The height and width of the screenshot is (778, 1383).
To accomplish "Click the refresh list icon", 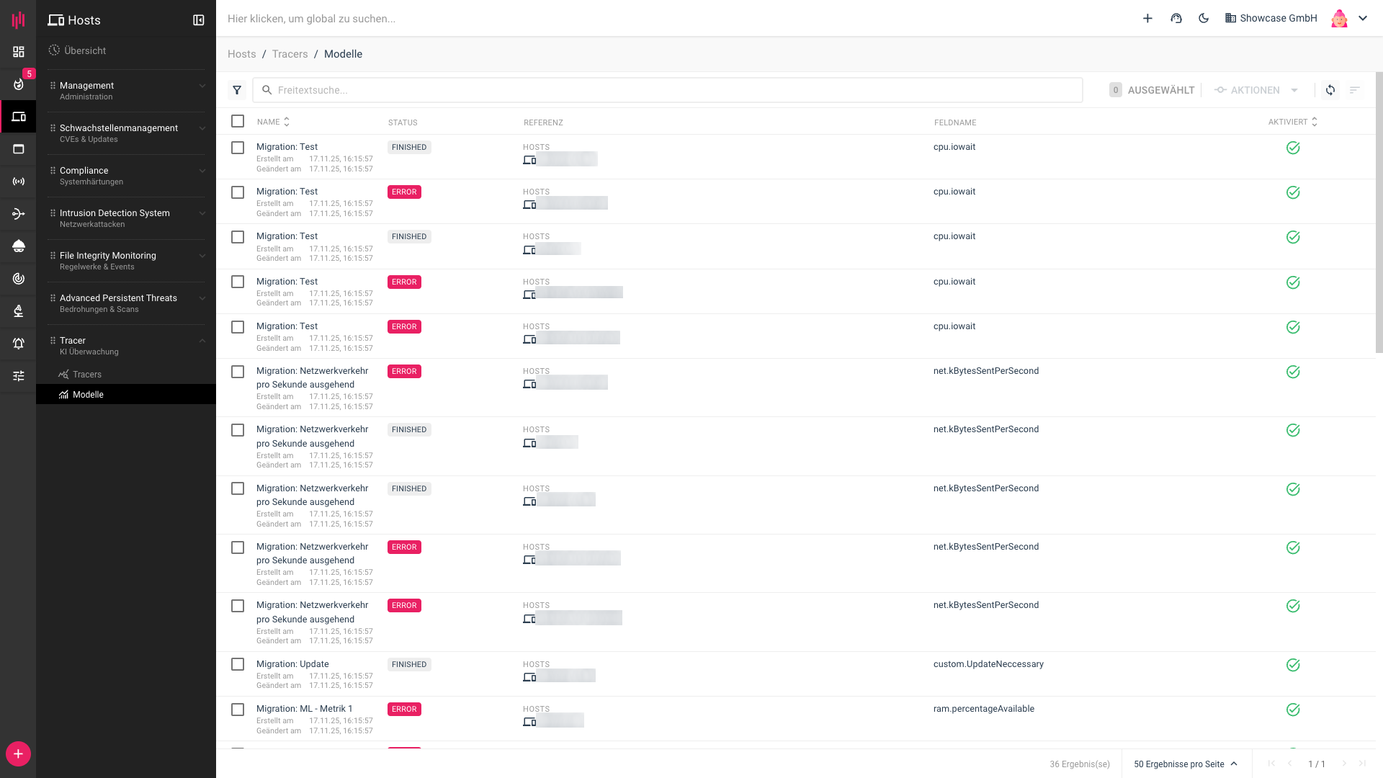I will click(1330, 90).
